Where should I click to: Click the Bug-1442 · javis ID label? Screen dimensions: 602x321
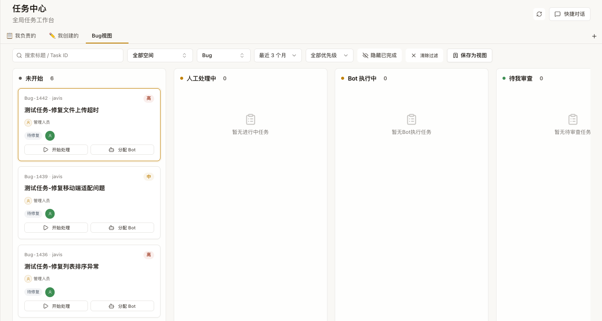[x=43, y=98]
